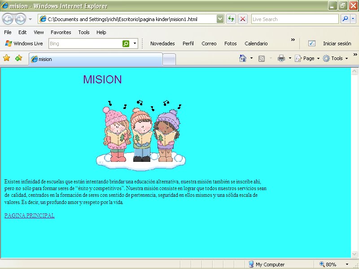Click the page icon in the address bar

pos(43,19)
